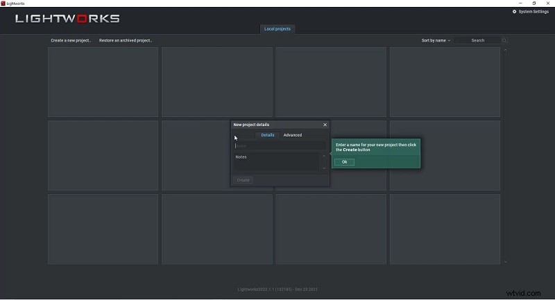Click the project list scroll down arrow
This screenshot has height=300, width=555.
point(505,262)
